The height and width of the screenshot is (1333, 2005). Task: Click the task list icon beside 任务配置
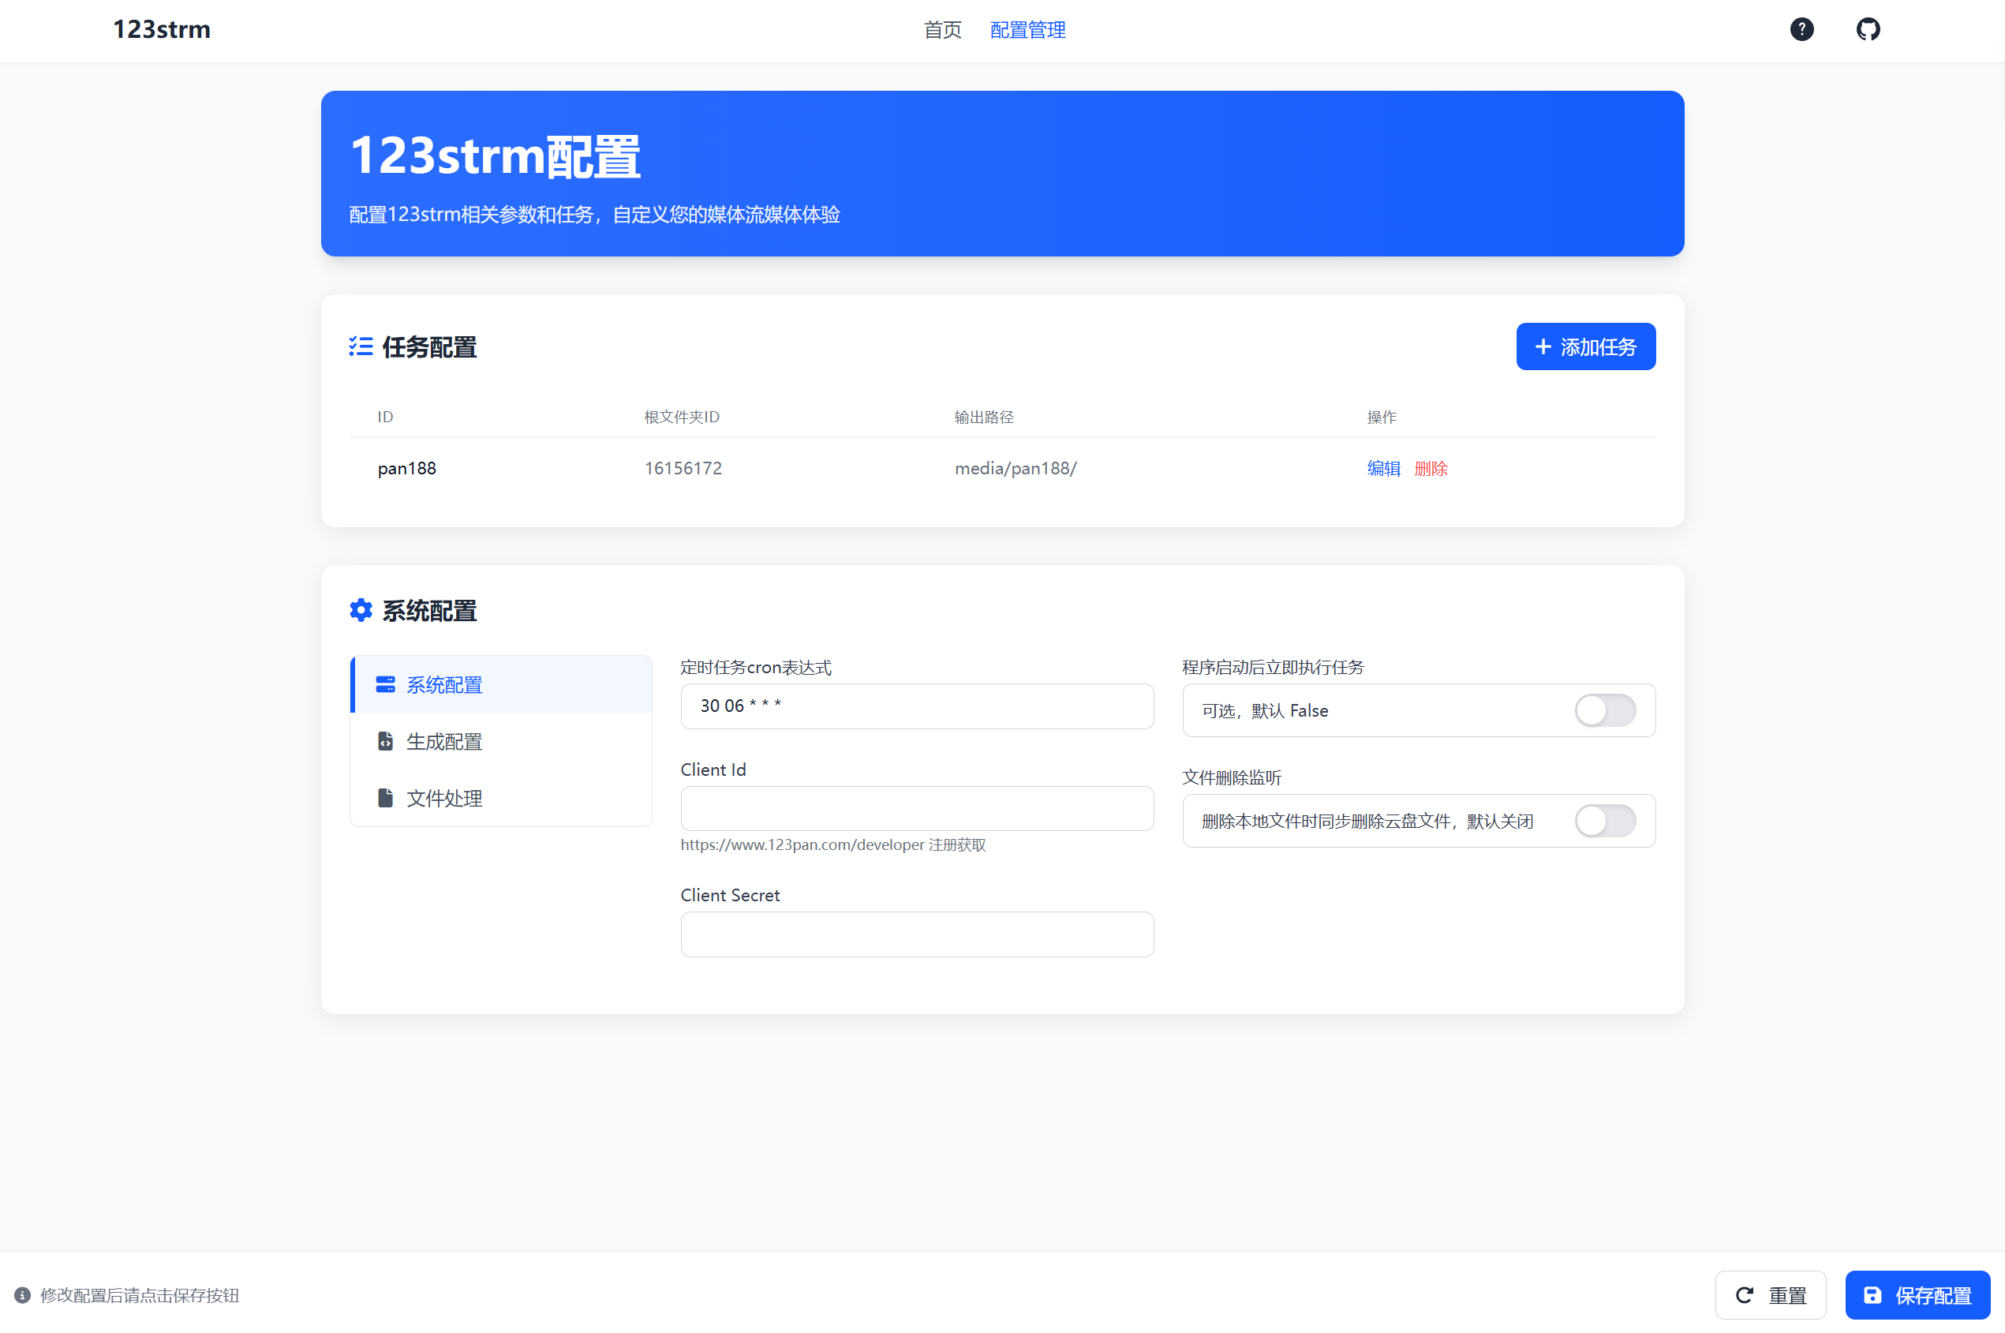click(361, 346)
